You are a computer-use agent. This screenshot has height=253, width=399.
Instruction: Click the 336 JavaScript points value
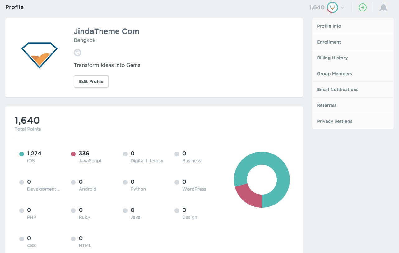pos(84,154)
